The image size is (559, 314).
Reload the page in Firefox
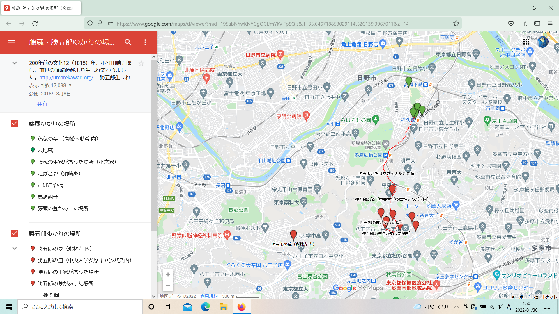pyautogui.click(x=35, y=24)
